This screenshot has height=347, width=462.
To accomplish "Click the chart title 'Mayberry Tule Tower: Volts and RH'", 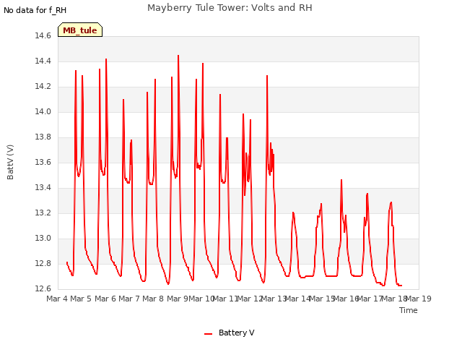I will pos(230,8).
